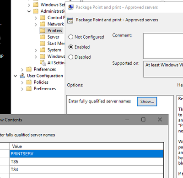The image size is (183, 178).
Task: Click the All Settings icon
Action: coord(43,63)
